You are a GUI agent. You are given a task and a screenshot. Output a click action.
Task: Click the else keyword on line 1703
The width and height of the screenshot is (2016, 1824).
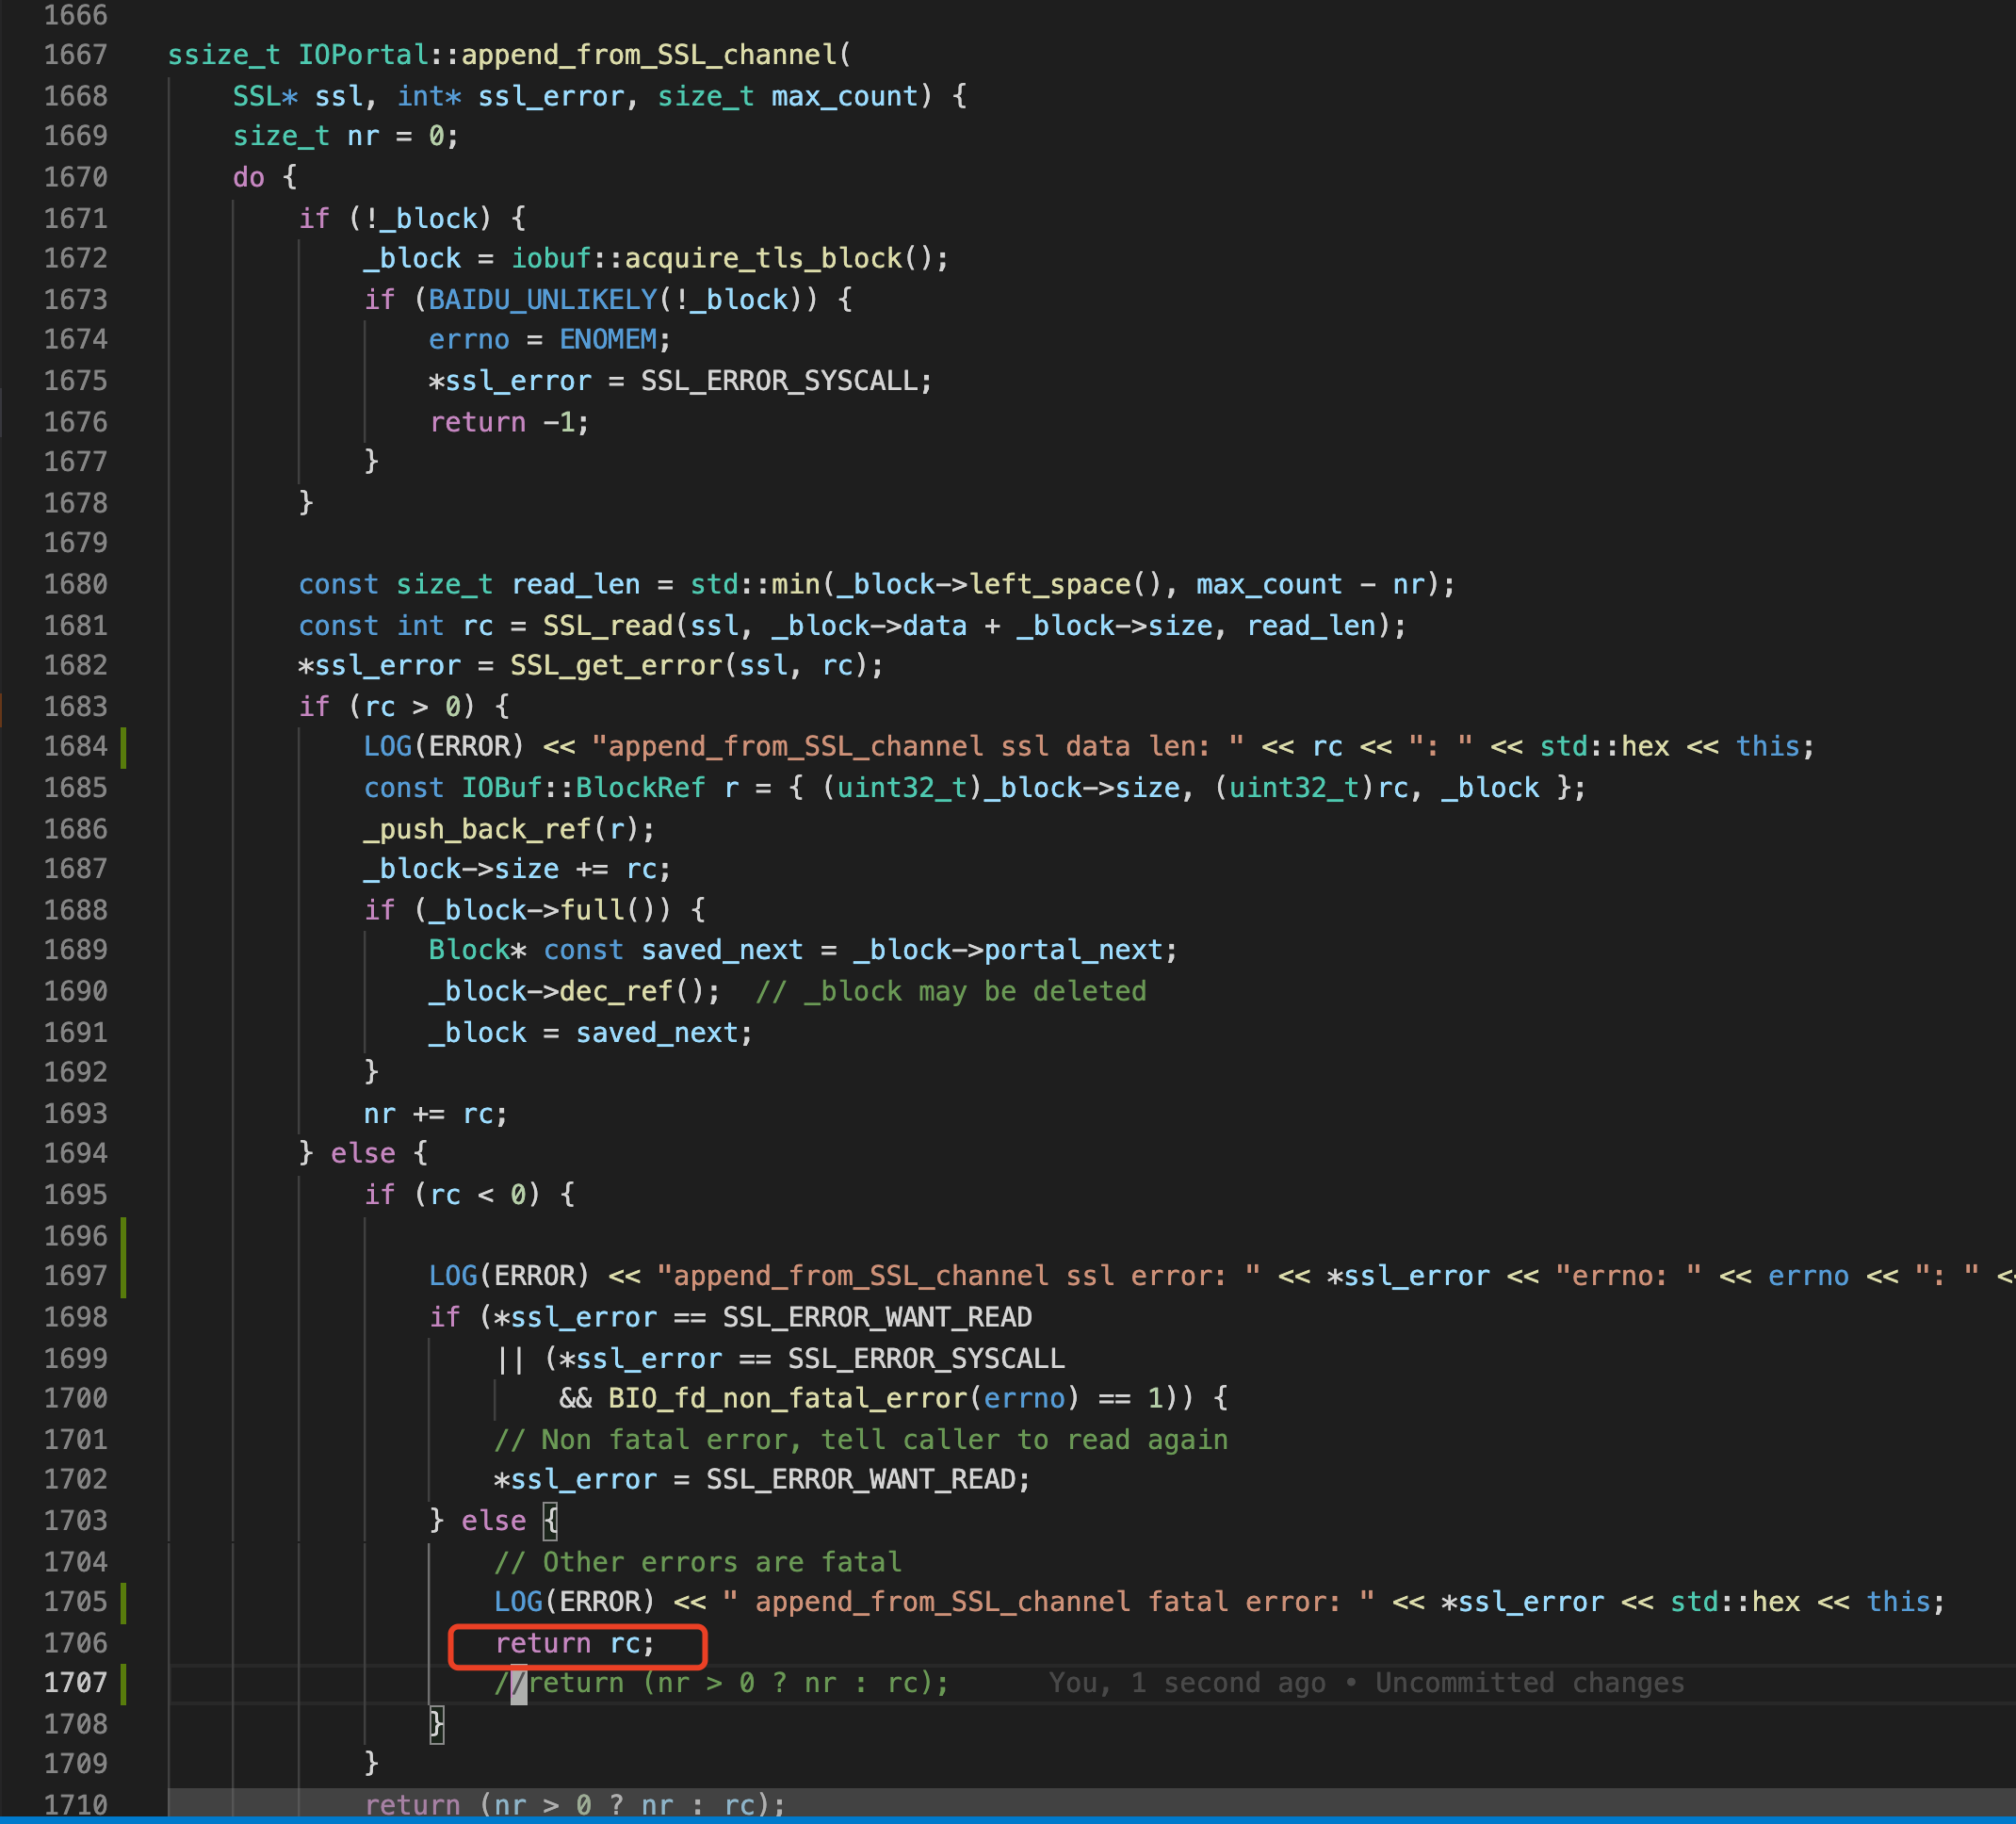click(493, 1520)
